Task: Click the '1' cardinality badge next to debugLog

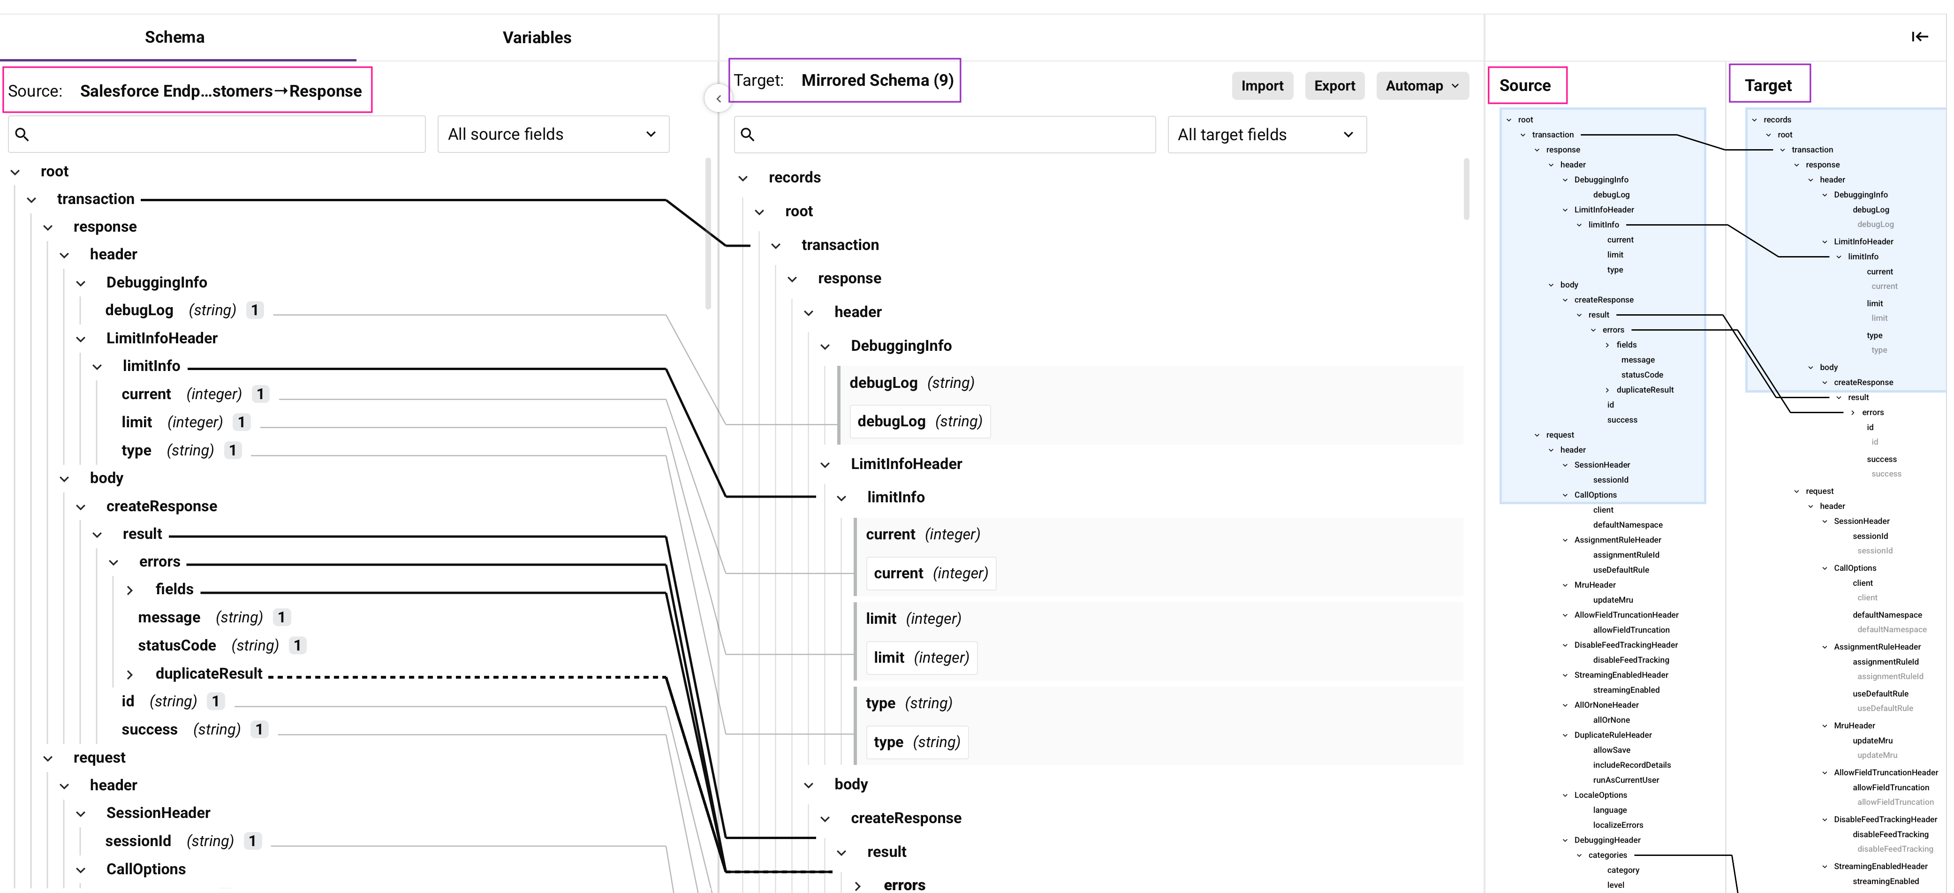Action: (255, 310)
